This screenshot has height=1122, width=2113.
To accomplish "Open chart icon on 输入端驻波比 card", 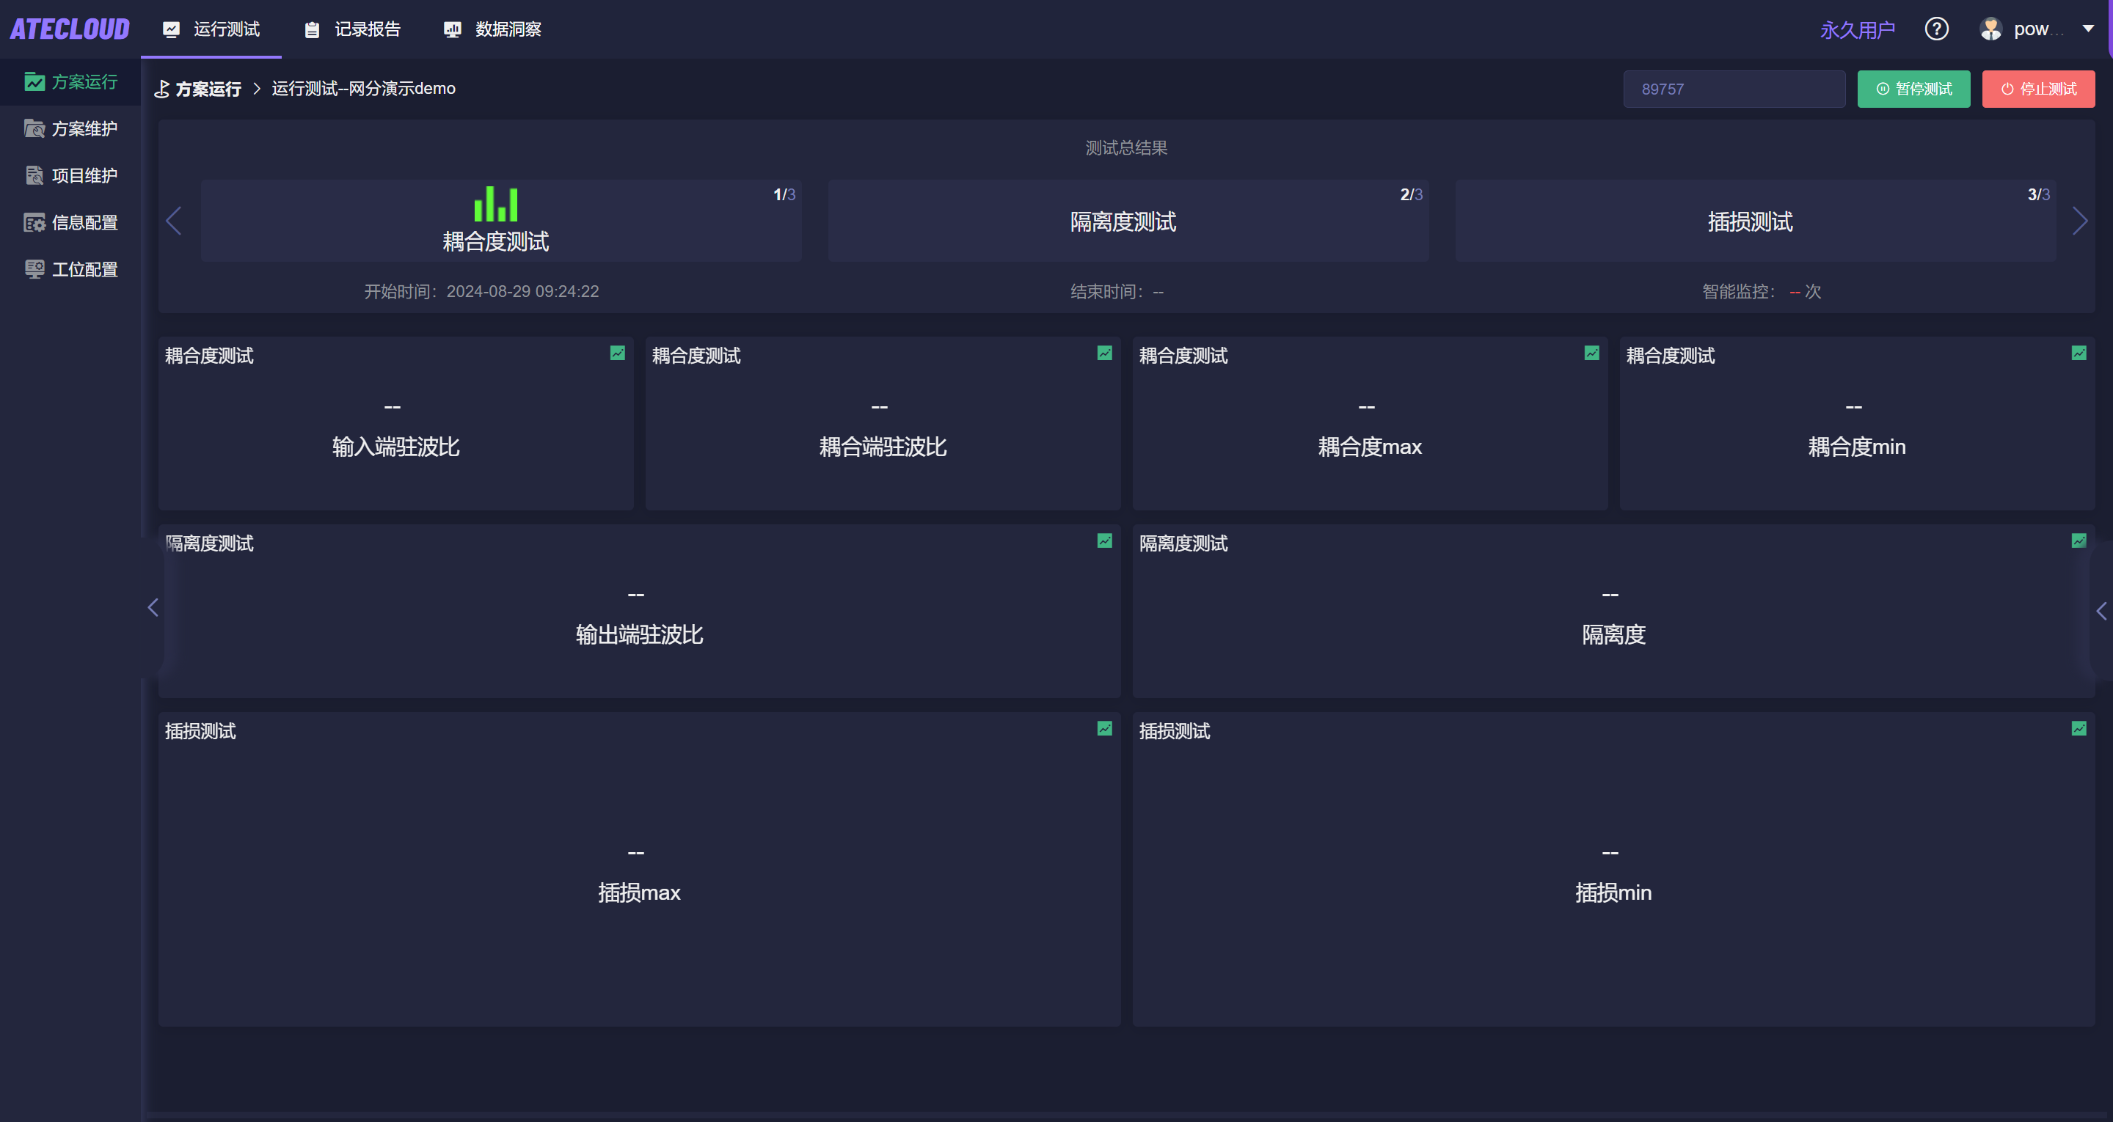I will 618,353.
